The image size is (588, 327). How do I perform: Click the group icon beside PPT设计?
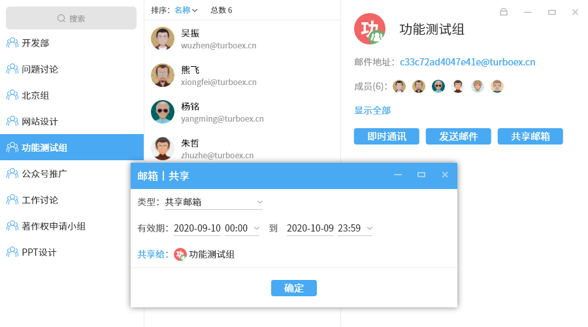[12, 252]
